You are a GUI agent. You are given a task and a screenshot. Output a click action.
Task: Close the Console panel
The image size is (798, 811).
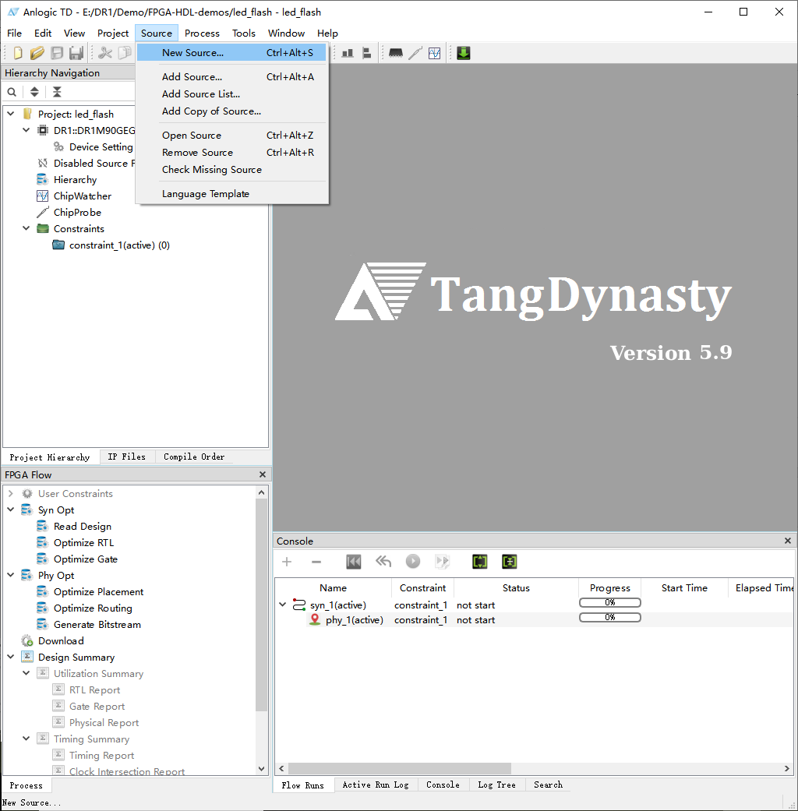pos(788,541)
